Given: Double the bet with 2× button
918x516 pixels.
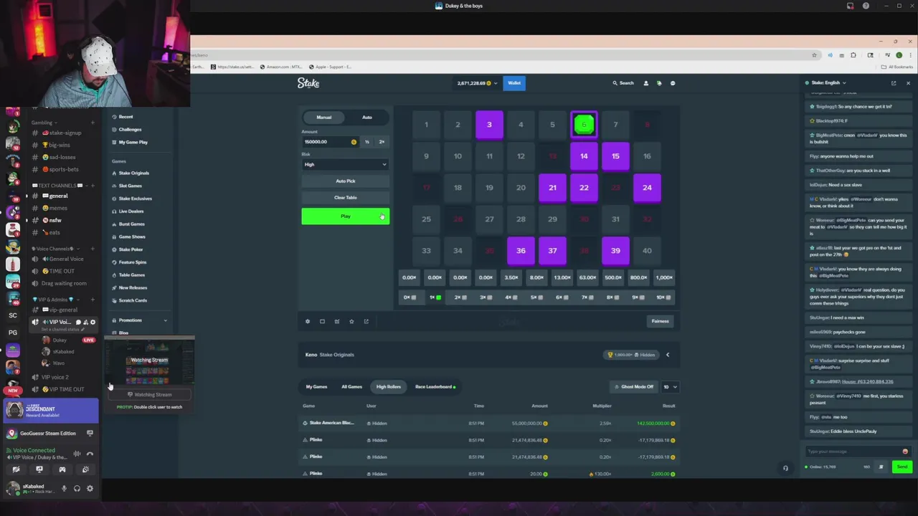Looking at the screenshot, I should tap(382, 142).
